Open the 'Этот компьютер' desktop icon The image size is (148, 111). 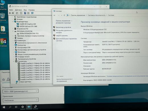coord(3,5)
